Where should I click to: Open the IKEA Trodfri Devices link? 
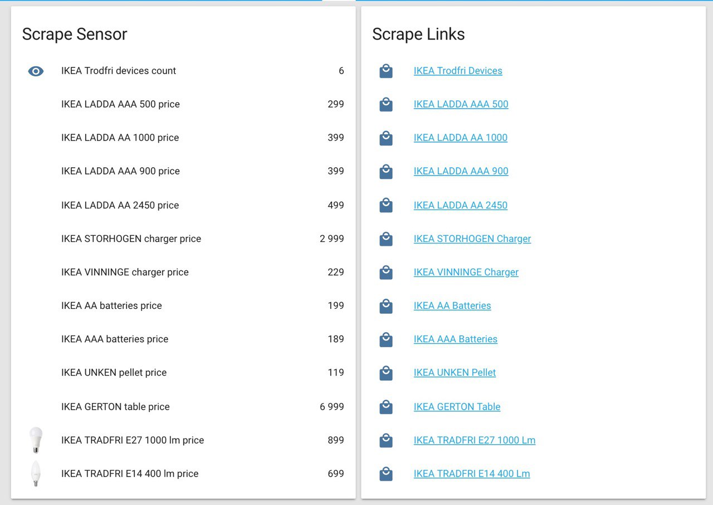[458, 71]
